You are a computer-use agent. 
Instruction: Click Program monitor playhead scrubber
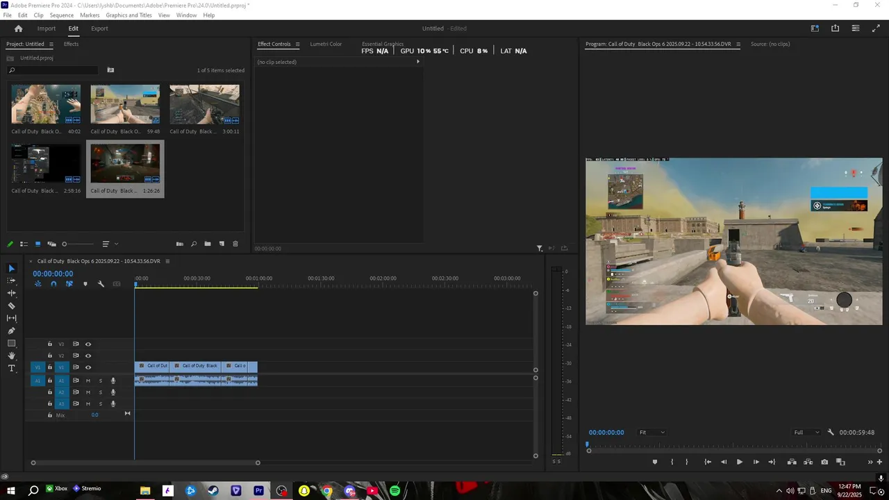point(587,445)
